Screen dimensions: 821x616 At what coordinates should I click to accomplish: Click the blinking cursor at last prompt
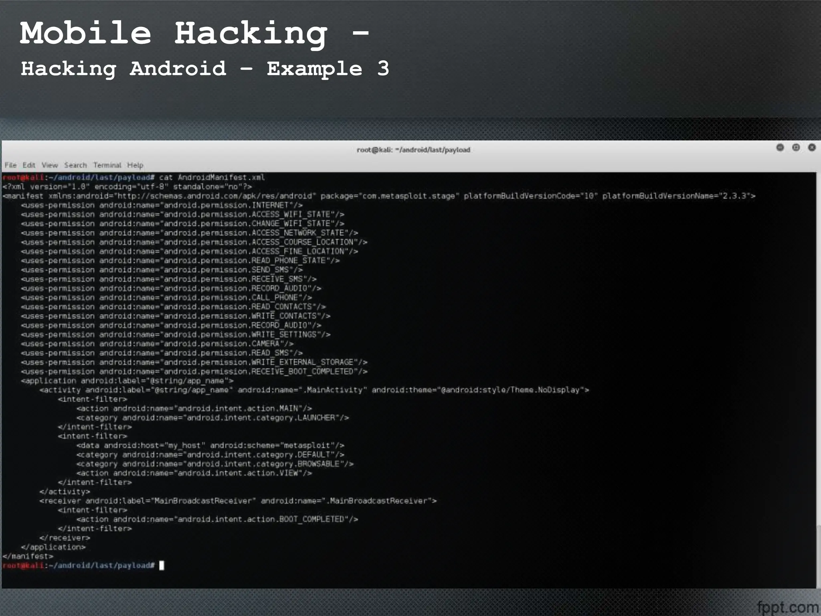click(162, 565)
